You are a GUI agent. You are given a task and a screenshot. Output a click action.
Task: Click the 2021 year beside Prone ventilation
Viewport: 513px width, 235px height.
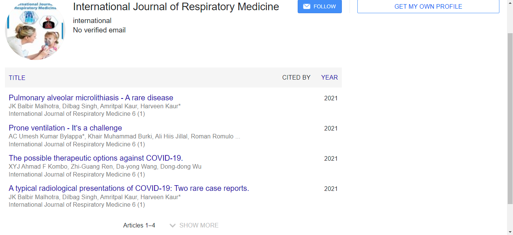[x=331, y=128]
